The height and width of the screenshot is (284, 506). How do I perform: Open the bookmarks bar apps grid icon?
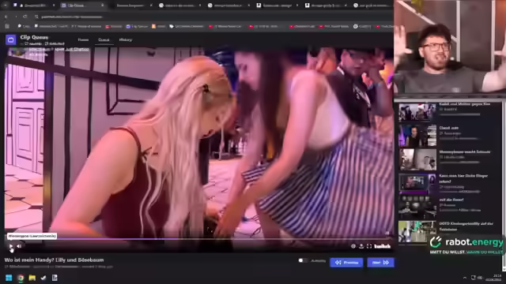coord(7,26)
